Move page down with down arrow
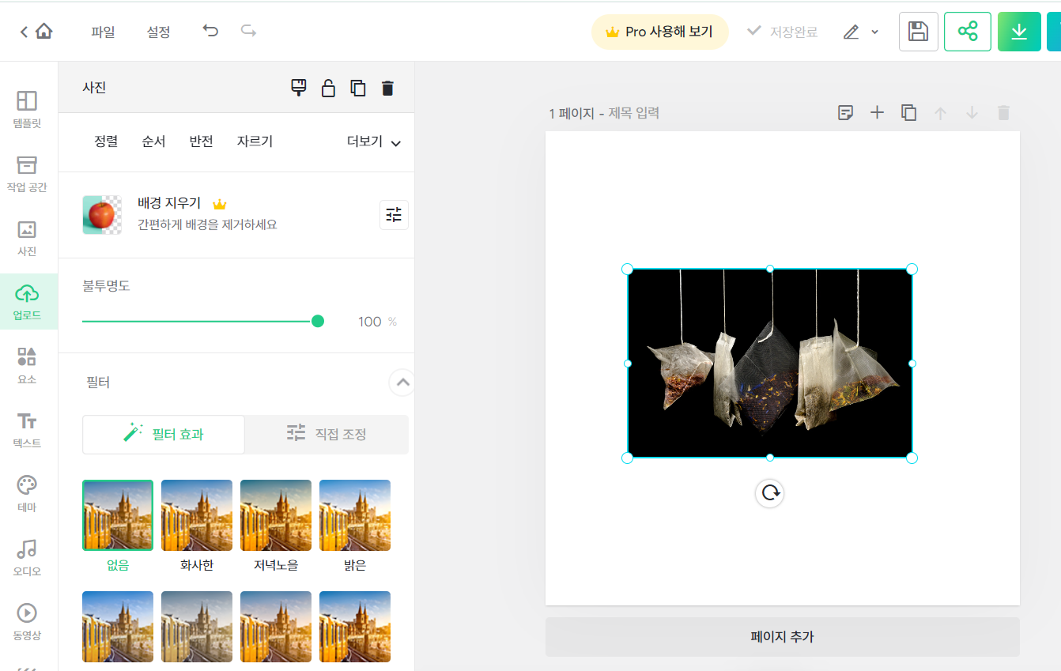 coord(972,113)
